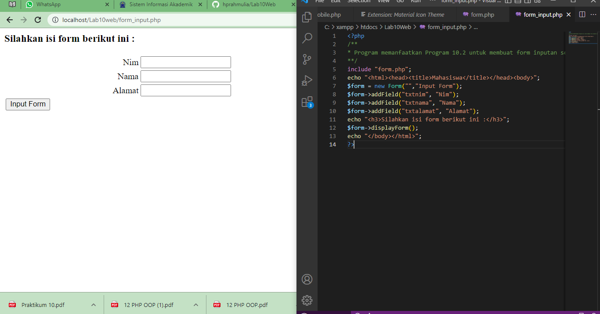The image size is (600, 314).
Task: Refresh the page with the reload icon
Action: point(37,20)
